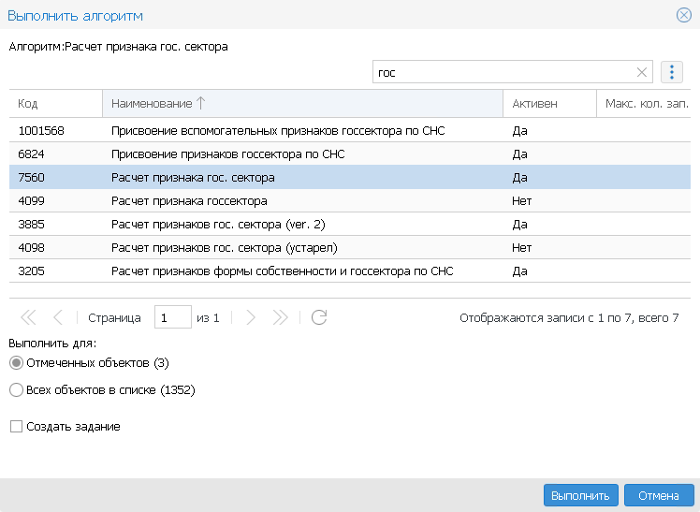Open the three-dot options menu
Viewport: 700px width, 512px height.
click(x=671, y=72)
